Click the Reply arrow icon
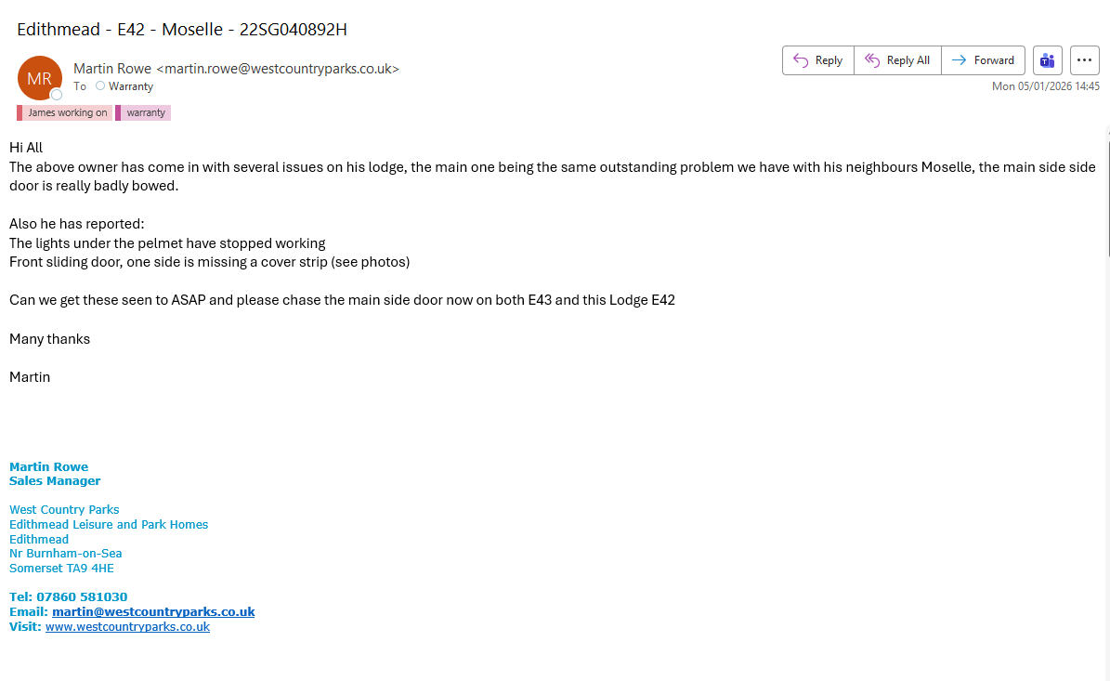Image resolution: width=1110 pixels, height=681 pixels. [x=801, y=60]
